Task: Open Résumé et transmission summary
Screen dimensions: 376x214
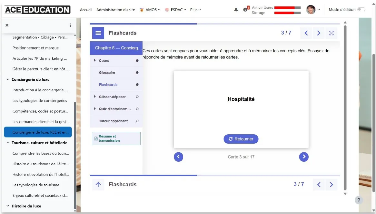Action: (x=116, y=138)
